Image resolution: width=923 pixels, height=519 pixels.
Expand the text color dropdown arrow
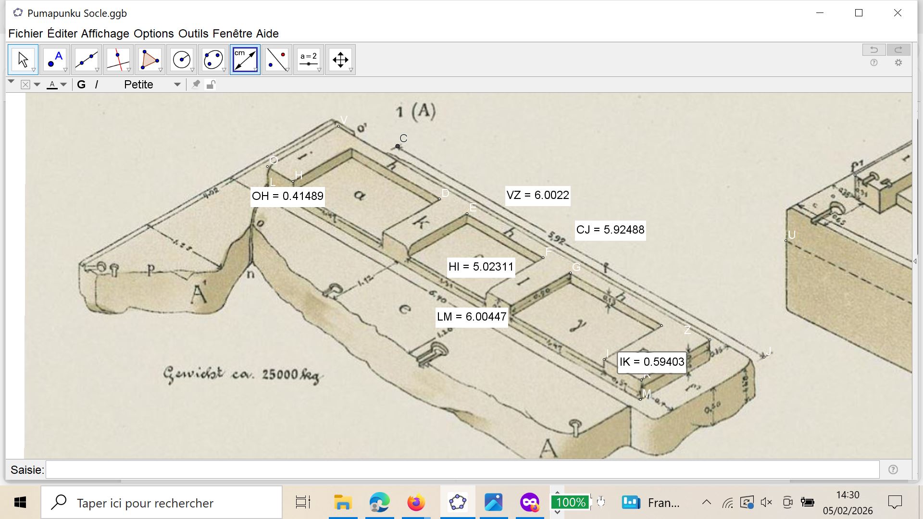pos(63,85)
